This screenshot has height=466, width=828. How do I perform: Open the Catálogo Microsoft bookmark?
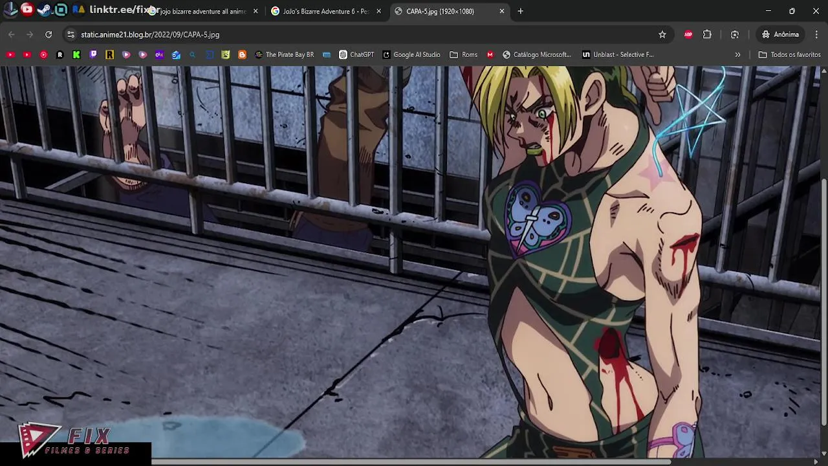click(x=537, y=55)
